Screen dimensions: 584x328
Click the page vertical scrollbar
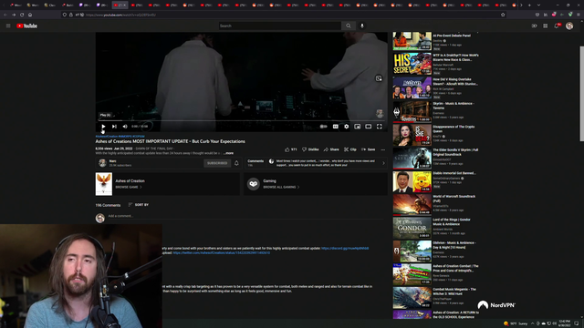click(581, 94)
